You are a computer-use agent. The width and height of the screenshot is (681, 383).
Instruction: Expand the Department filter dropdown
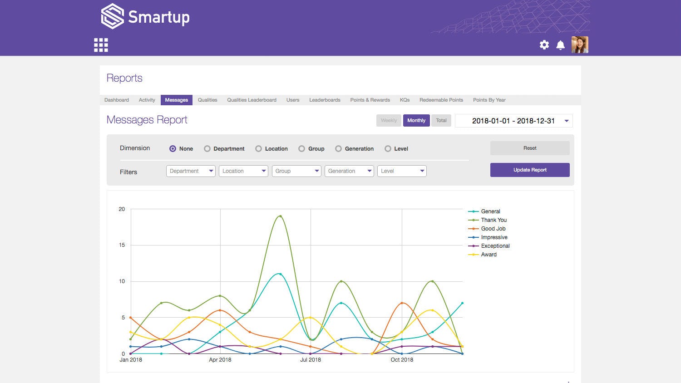tap(191, 171)
